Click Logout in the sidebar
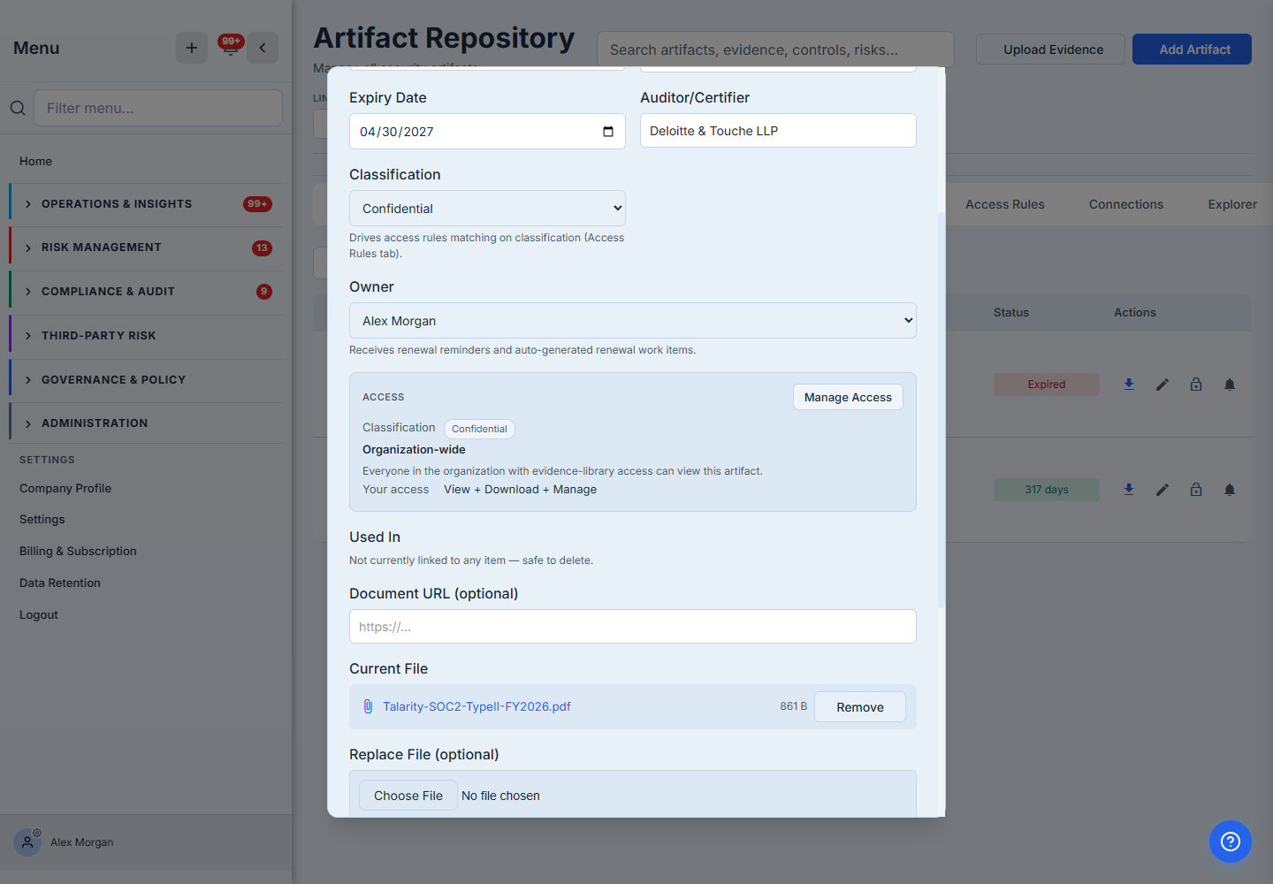Viewport: 1273px width, 884px height. pyautogui.click(x=39, y=615)
